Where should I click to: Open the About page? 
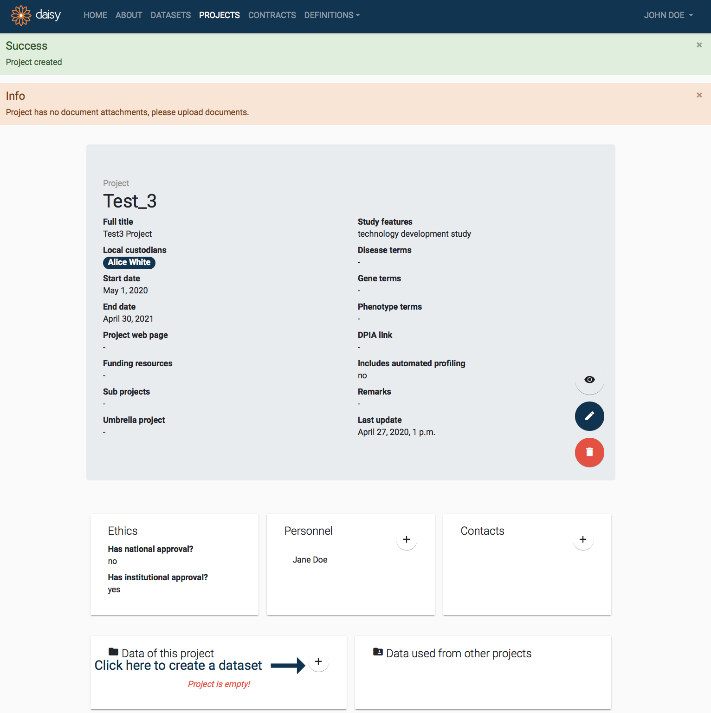[129, 15]
